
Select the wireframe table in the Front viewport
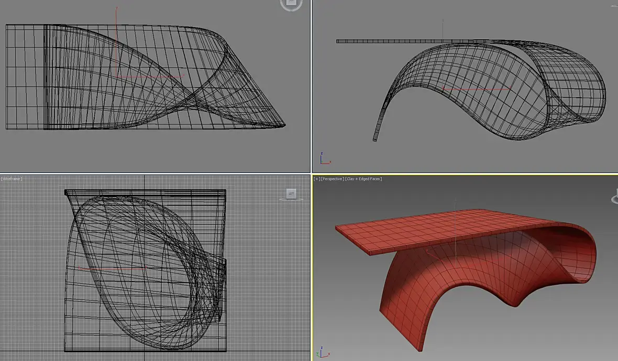[x=471, y=90]
